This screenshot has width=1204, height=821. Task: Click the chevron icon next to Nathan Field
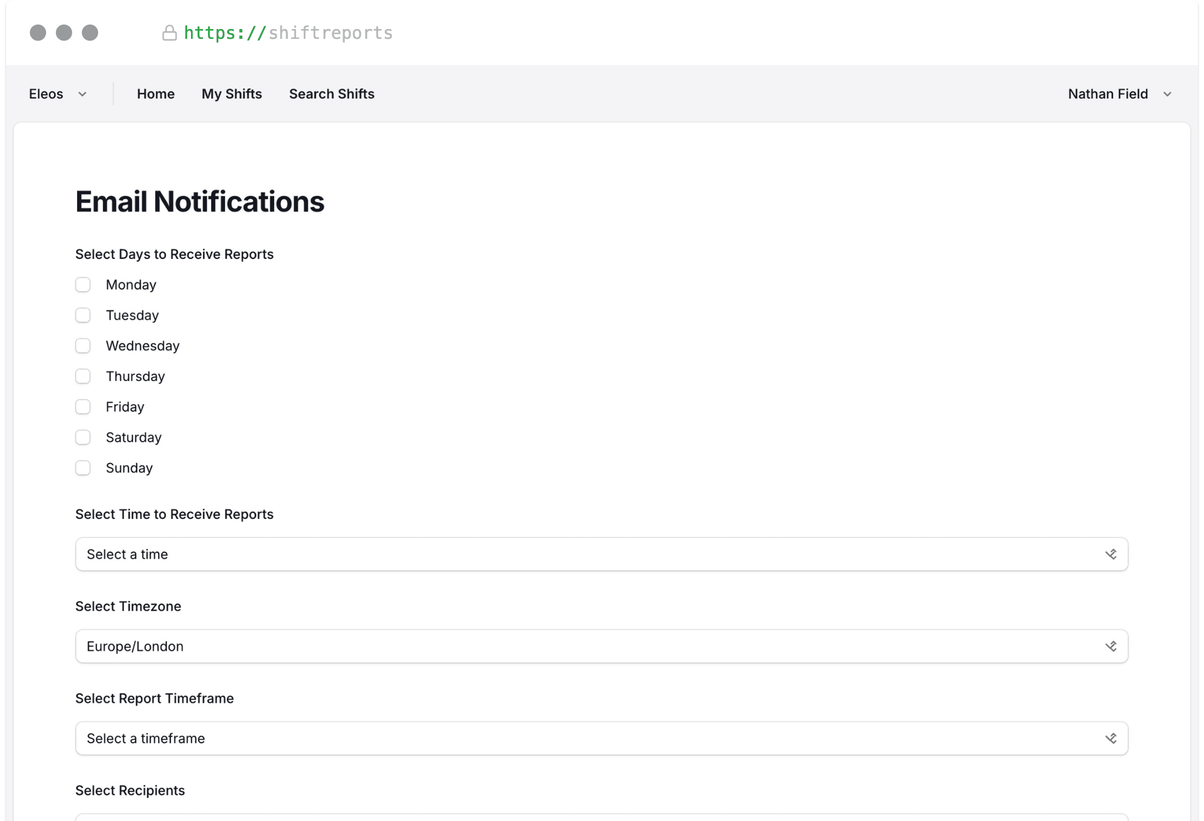tap(1167, 94)
